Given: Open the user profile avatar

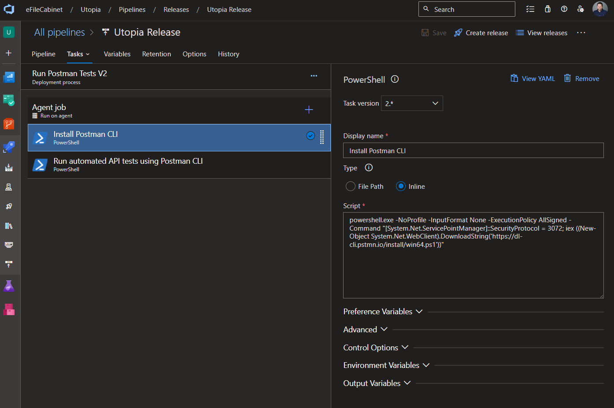Looking at the screenshot, I should 600,9.
